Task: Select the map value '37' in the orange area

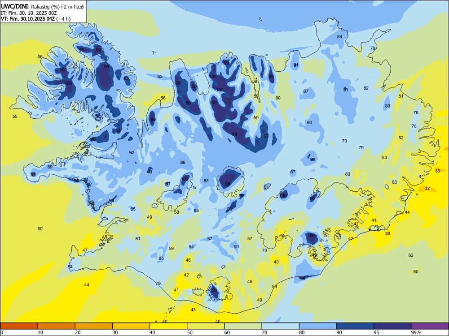Action: 427,188
